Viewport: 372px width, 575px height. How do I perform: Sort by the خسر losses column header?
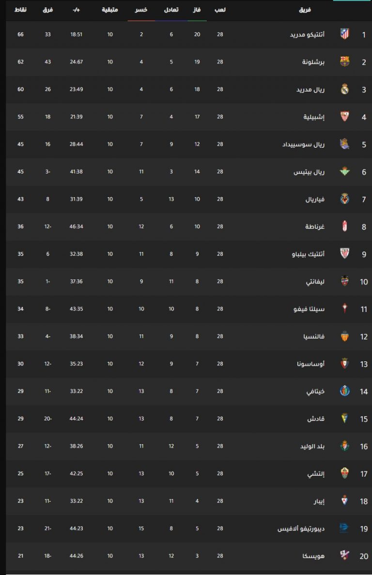click(x=141, y=10)
